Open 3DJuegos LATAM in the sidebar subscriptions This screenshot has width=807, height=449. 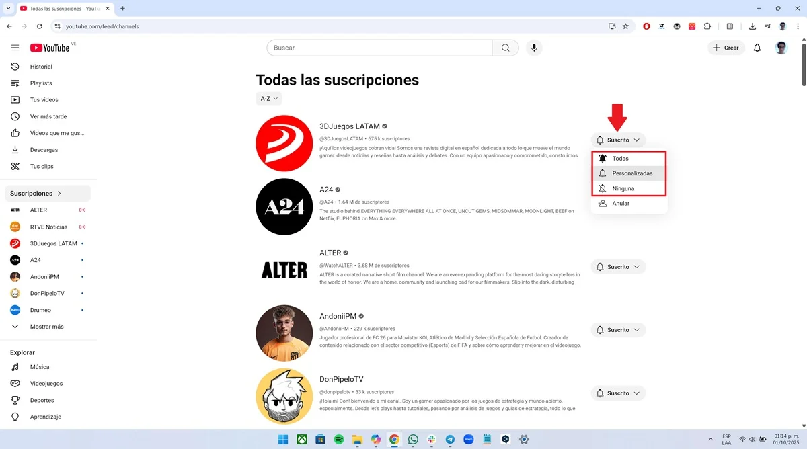coord(48,243)
